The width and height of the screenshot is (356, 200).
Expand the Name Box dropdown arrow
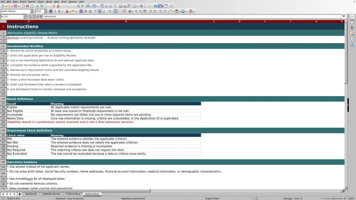[24, 17]
